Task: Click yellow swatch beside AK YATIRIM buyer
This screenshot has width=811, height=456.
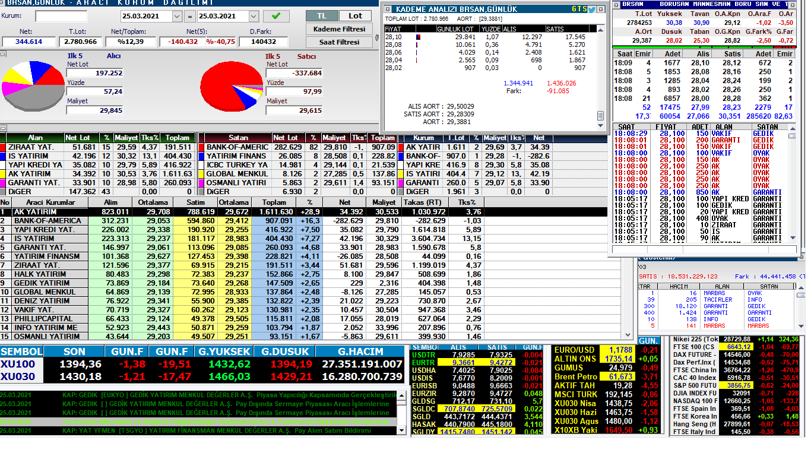Action: (3, 173)
